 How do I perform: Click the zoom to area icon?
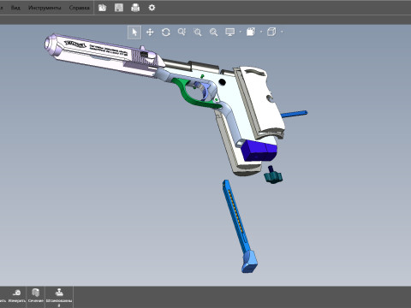(x=198, y=33)
